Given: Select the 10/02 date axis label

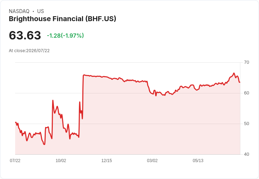Looking at the screenshot, I should (x=61, y=160).
